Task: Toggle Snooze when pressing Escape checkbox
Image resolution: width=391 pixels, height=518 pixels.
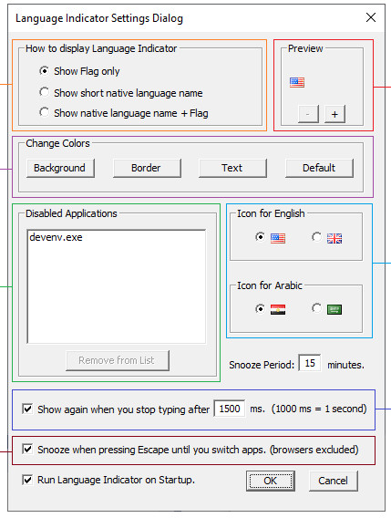Action: coord(27,450)
